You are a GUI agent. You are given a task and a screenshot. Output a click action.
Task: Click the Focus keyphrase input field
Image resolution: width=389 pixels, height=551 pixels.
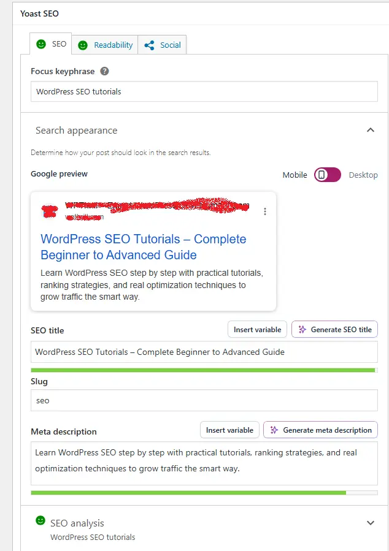(x=204, y=91)
